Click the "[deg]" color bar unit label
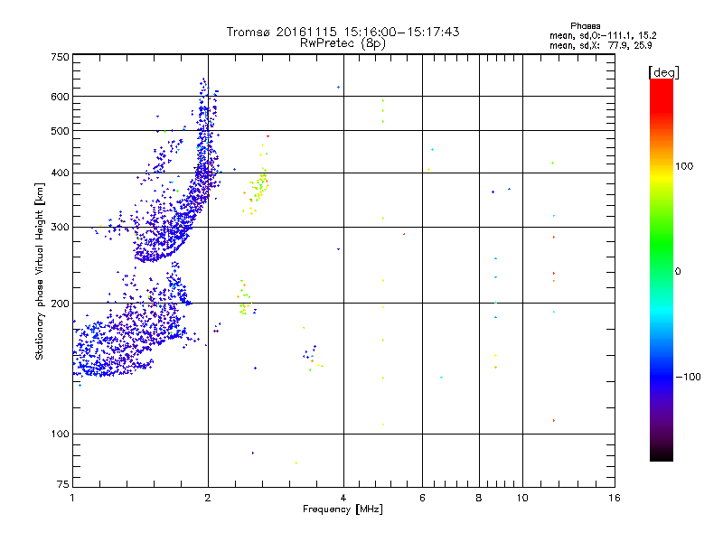This screenshot has width=723, height=542. 663,72
